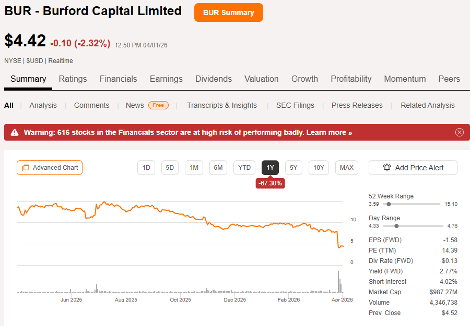Switch to the Dividends tab

(214, 79)
